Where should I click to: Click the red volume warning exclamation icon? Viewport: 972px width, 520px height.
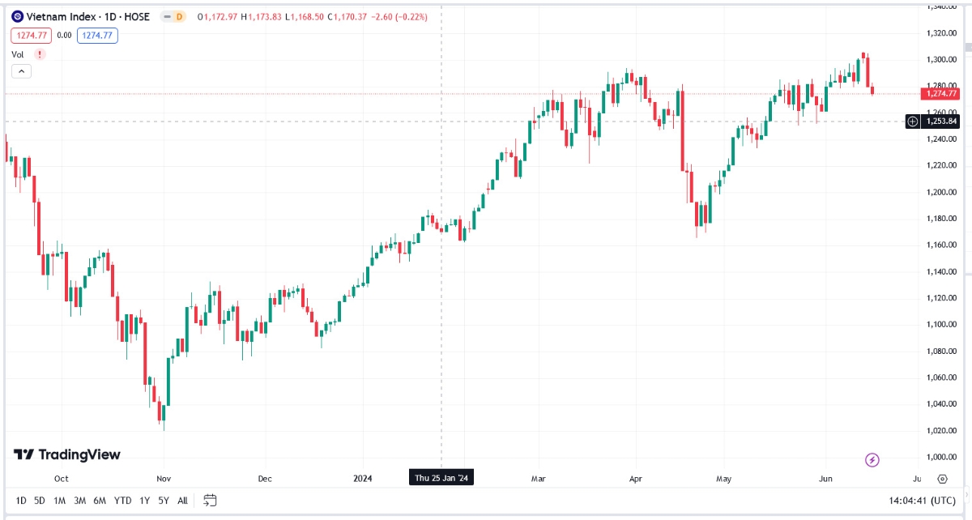[x=40, y=54]
